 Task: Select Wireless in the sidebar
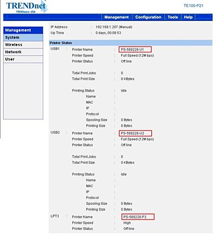tap(23, 45)
